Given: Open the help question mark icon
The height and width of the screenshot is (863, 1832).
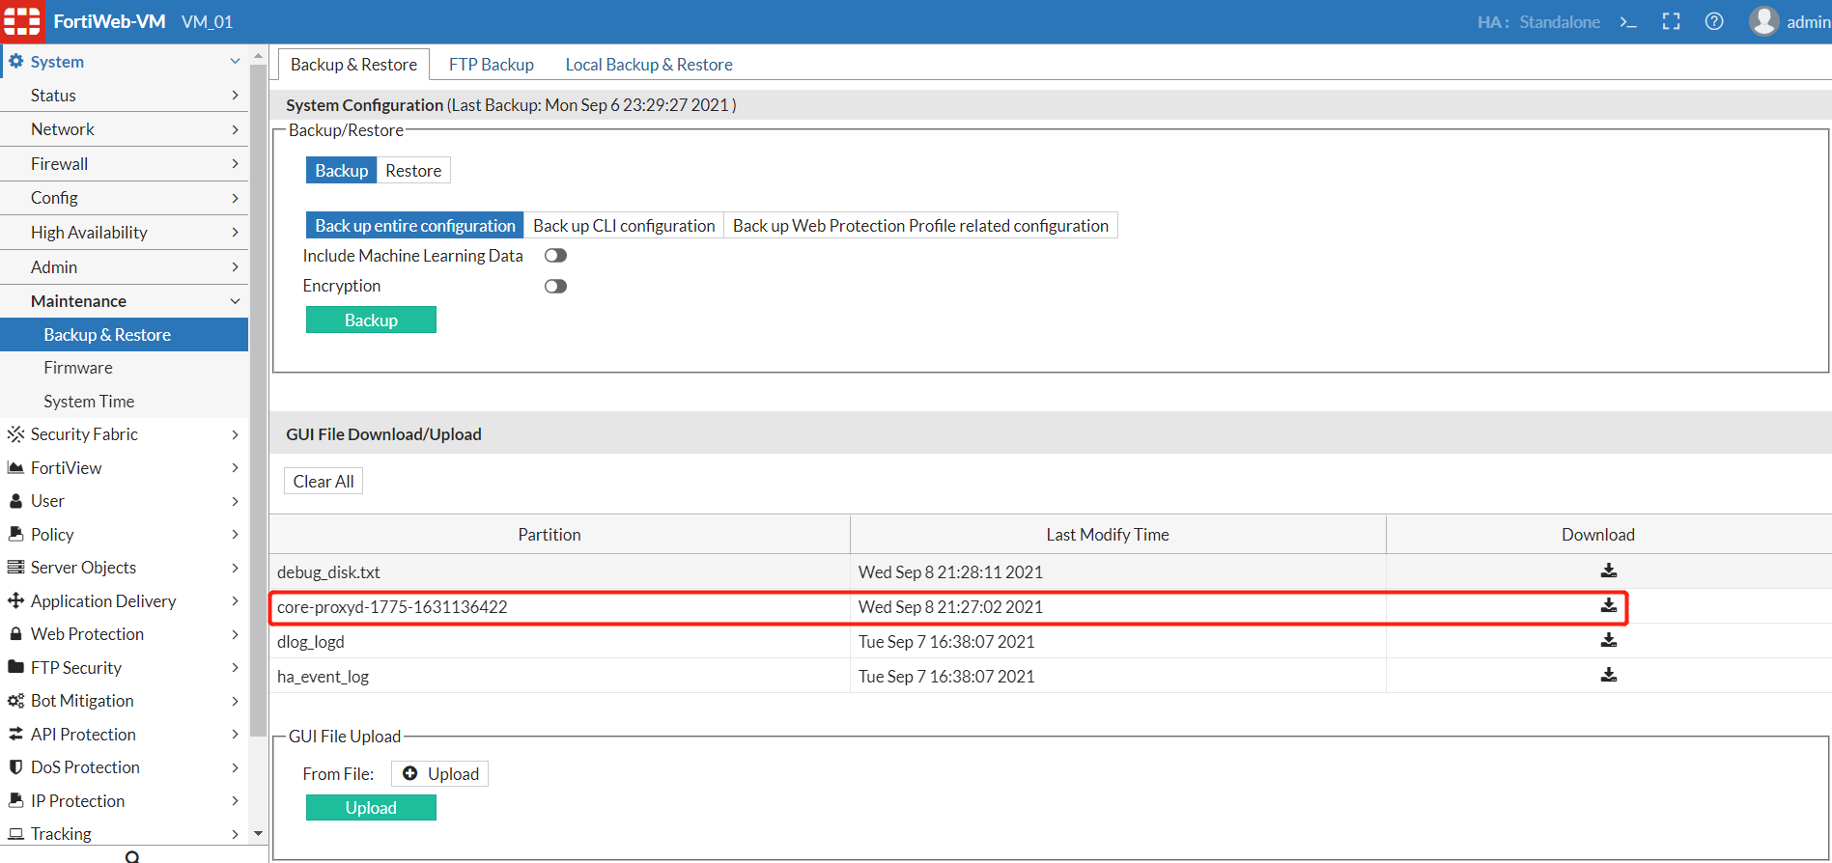Looking at the screenshot, I should [x=1714, y=22].
